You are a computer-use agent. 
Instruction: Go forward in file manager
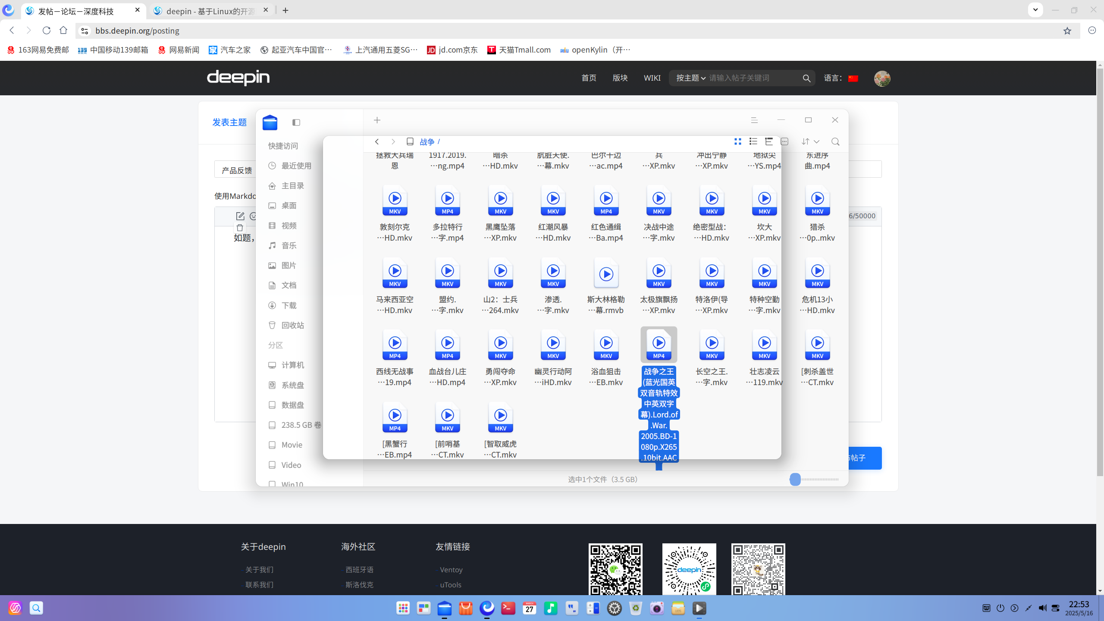(x=393, y=141)
